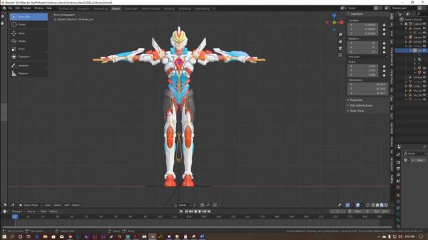This screenshot has width=428, height=240.
Task: Open the Windows Start menu
Action: click(5, 237)
